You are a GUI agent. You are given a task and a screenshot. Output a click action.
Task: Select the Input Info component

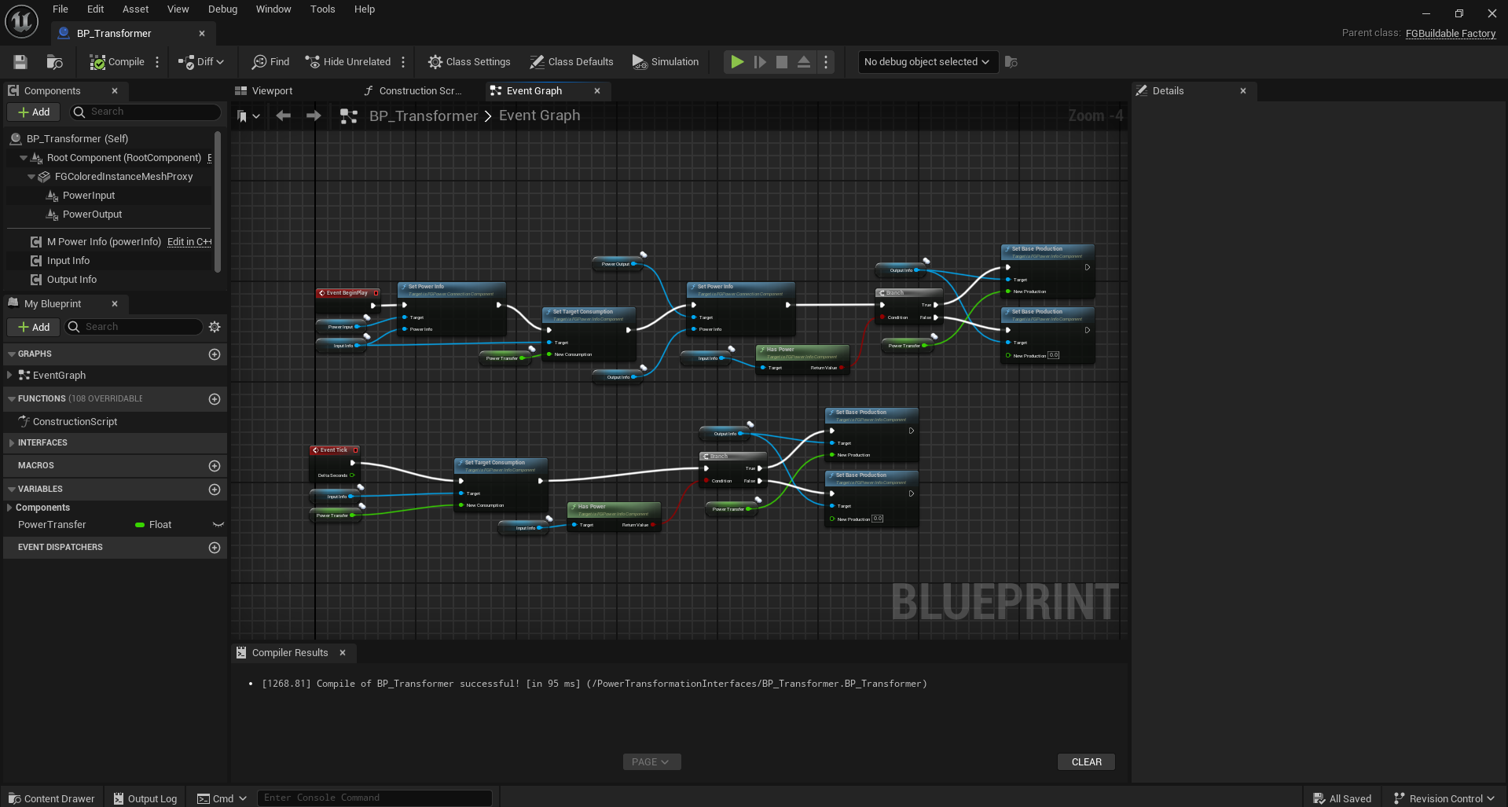click(68, 261)
